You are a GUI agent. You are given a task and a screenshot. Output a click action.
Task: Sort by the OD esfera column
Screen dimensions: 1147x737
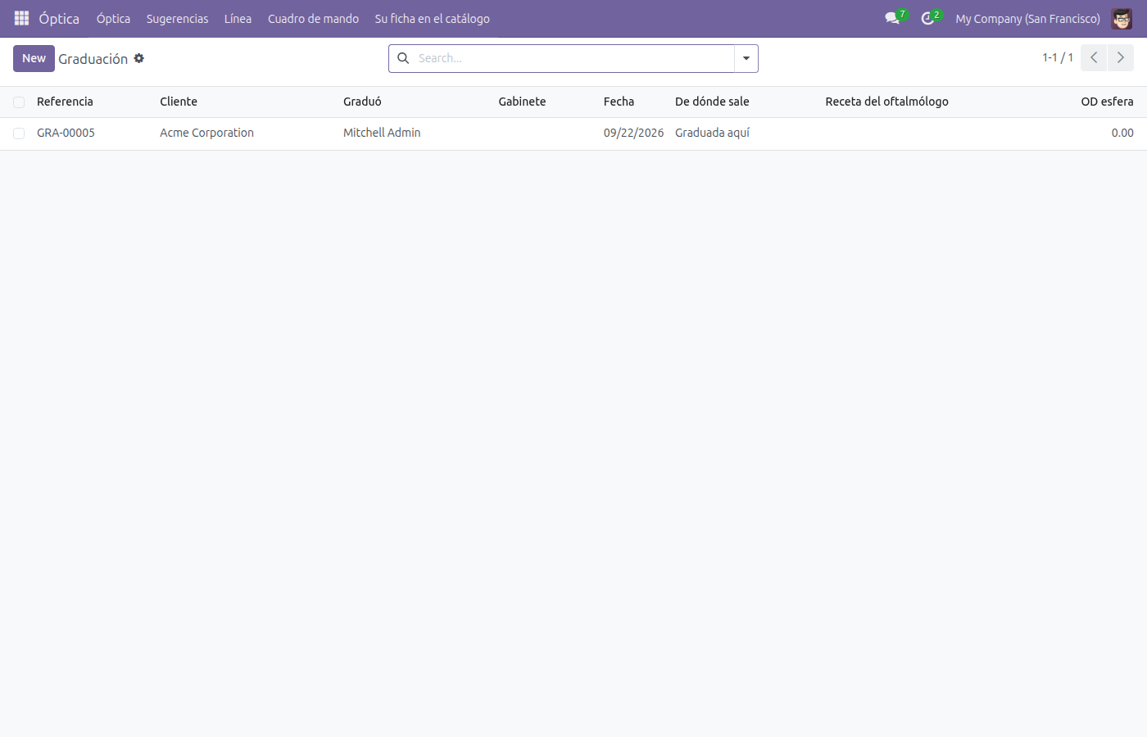1107,102
